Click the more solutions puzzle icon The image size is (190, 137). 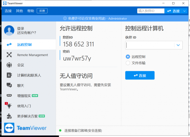point(9,116)
